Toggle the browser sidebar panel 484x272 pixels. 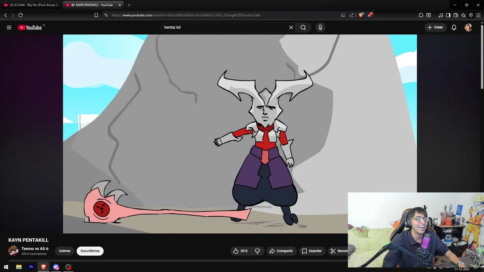pos(448,15)
